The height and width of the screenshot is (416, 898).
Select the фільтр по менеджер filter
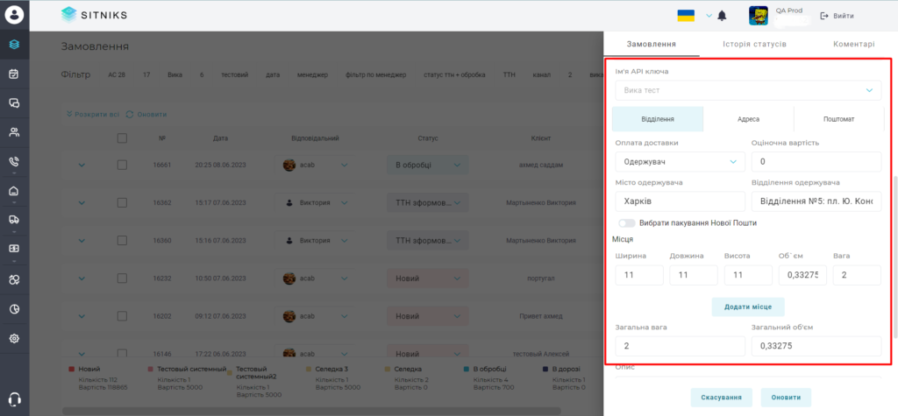pyautogui.click(x=375, y=75)
